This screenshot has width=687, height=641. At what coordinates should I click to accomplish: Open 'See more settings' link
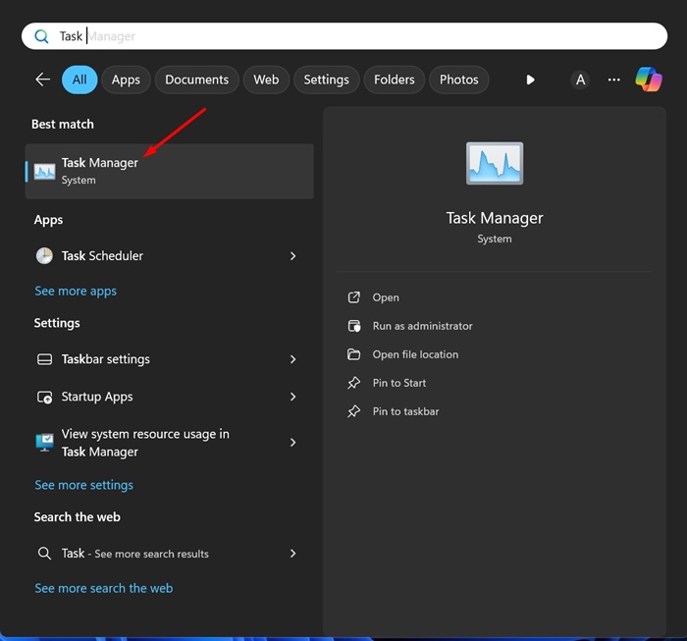(x=83, y=485)
